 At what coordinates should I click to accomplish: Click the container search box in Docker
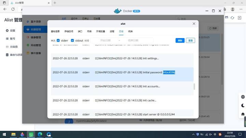point(198,19)
